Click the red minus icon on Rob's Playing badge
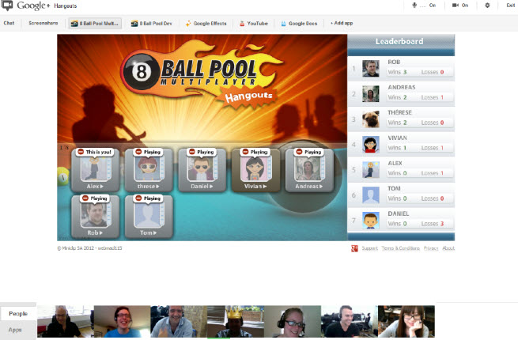 coord(85,198)
